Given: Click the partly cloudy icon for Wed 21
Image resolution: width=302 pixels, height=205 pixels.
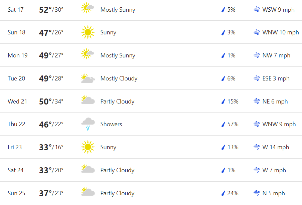Looking at the screenshot, I should click(88, 100).
